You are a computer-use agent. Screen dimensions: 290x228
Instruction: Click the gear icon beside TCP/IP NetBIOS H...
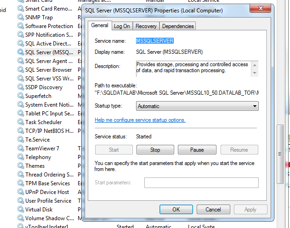tap(21, 131)
